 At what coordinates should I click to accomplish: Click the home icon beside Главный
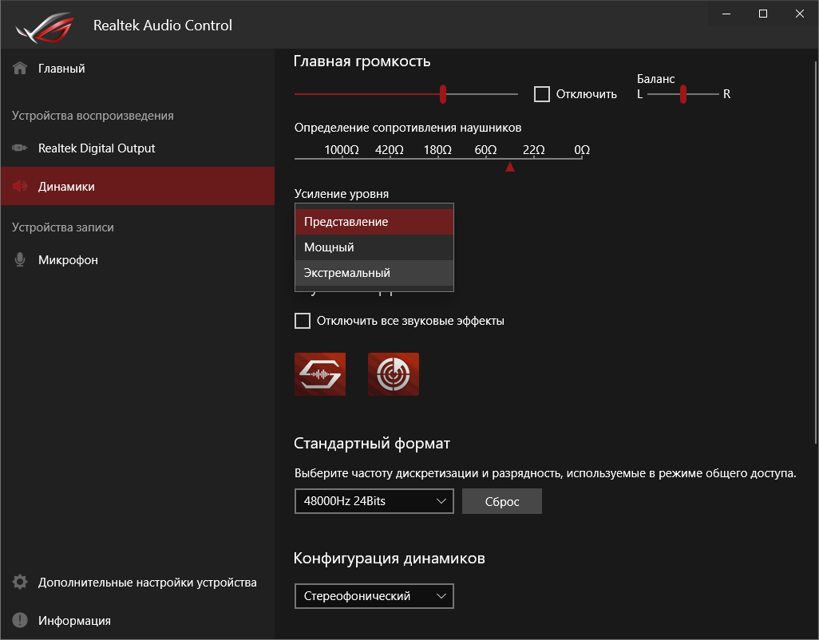point(20,69)
